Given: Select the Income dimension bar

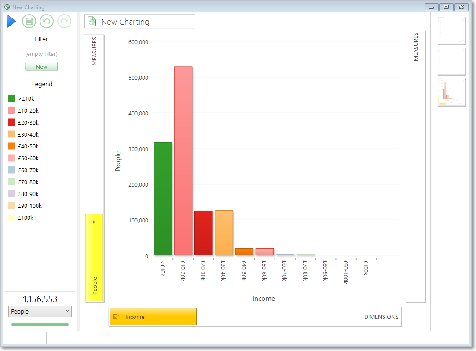Looking at the screenshot, I should pos(153,317).
